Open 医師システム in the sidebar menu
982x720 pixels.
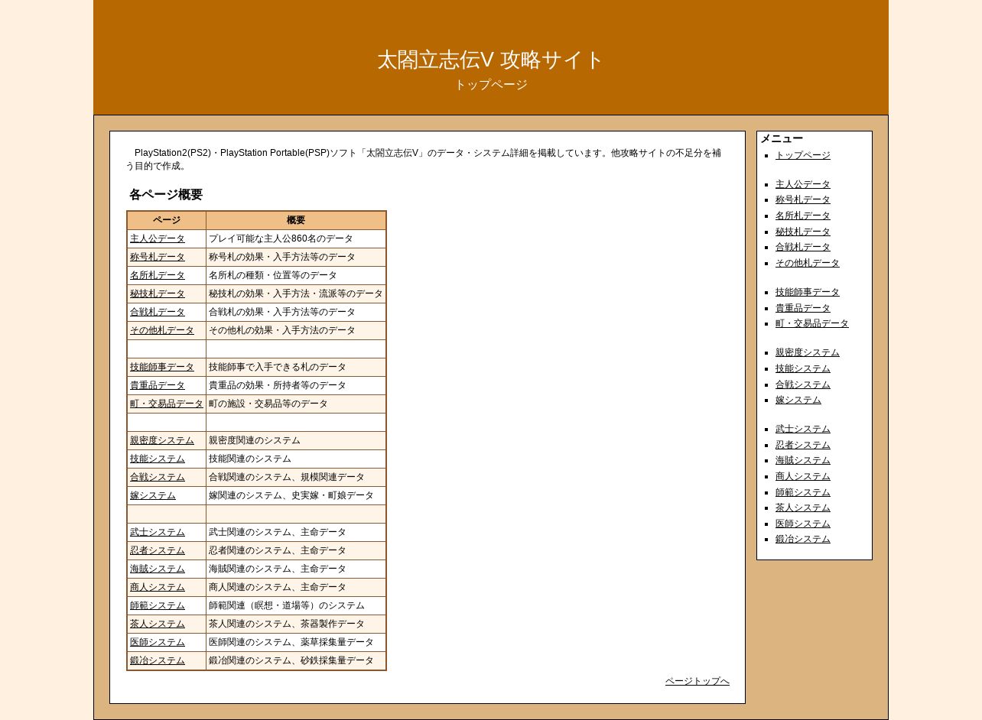(802, 524)
